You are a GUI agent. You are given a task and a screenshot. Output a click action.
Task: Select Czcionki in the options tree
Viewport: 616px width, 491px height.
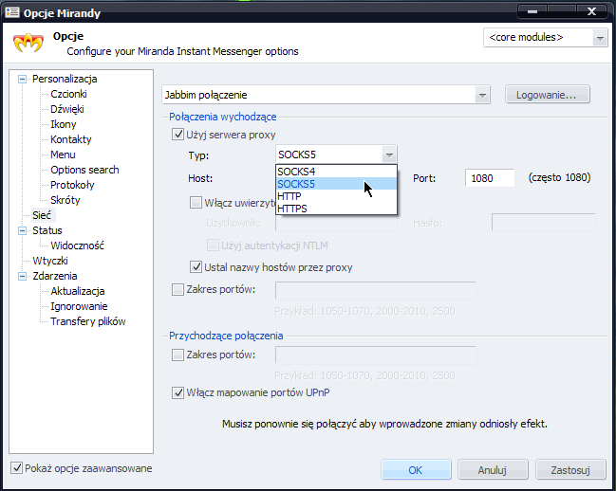coord(68,94)
